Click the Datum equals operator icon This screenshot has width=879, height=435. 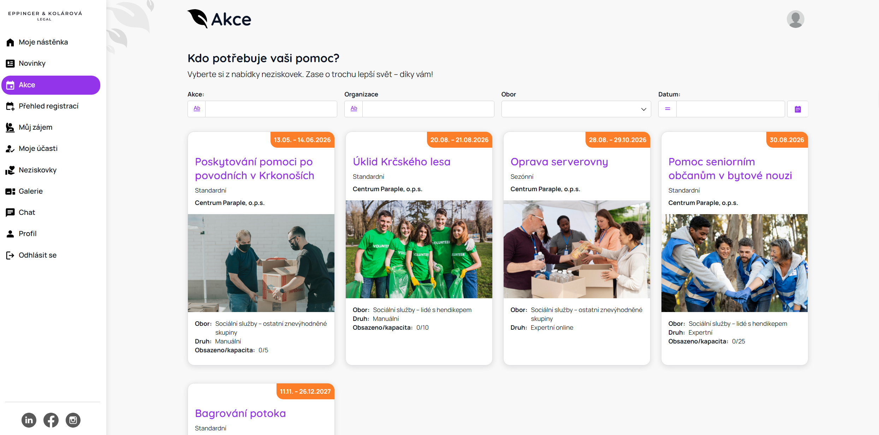[667, 109]
